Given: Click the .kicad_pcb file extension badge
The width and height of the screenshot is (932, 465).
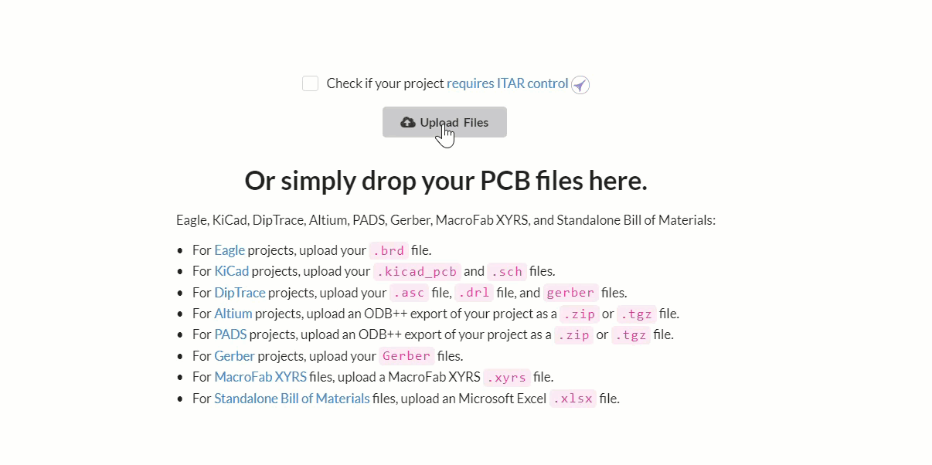Looking at the screenshot, I should 417,271.
